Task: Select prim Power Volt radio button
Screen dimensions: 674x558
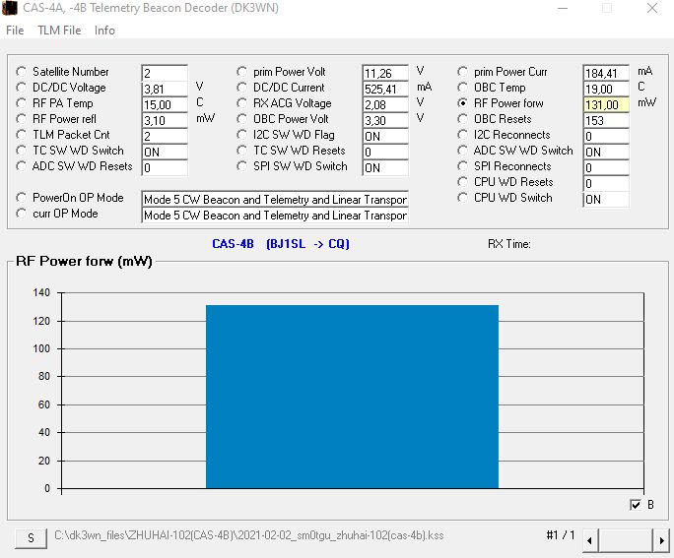Action: [242, 71]
